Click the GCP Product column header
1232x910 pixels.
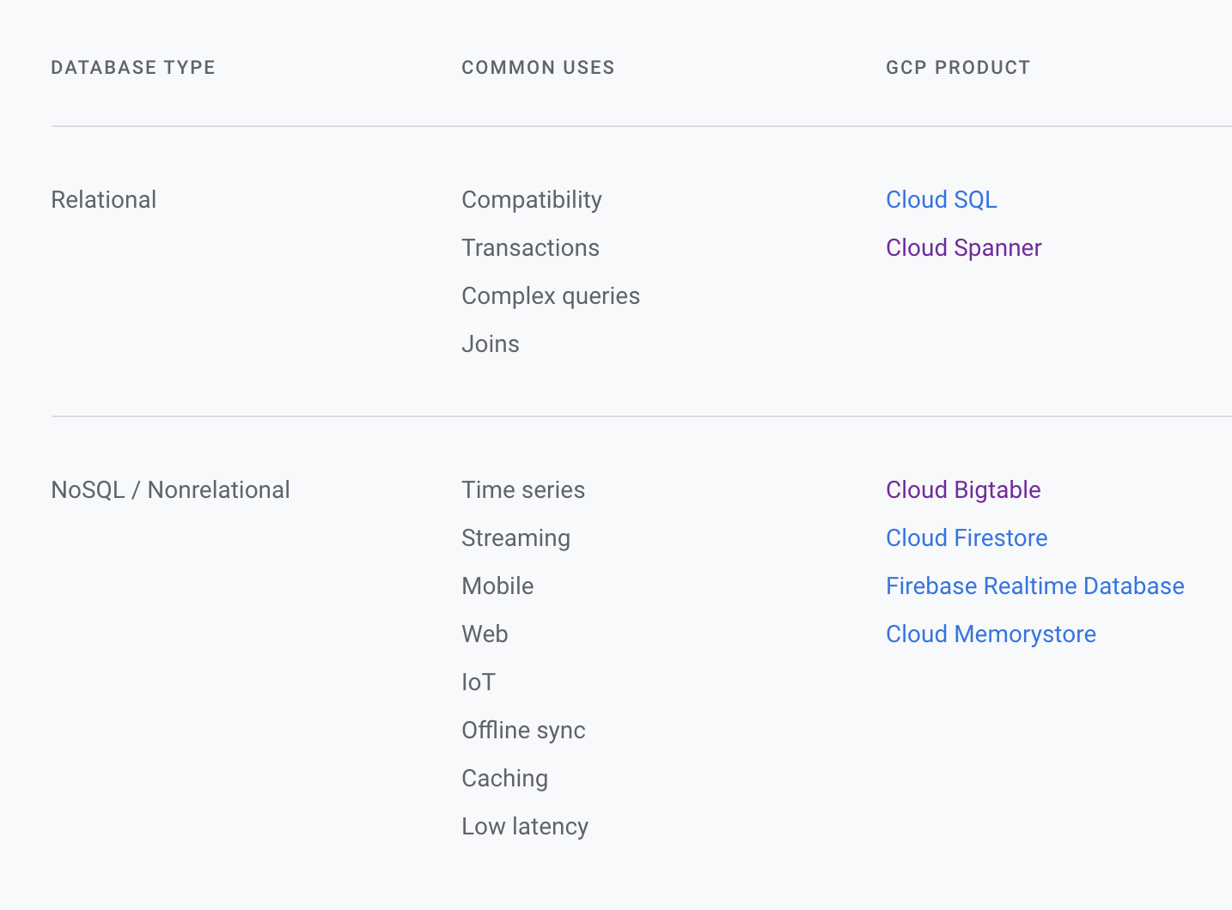958,68
